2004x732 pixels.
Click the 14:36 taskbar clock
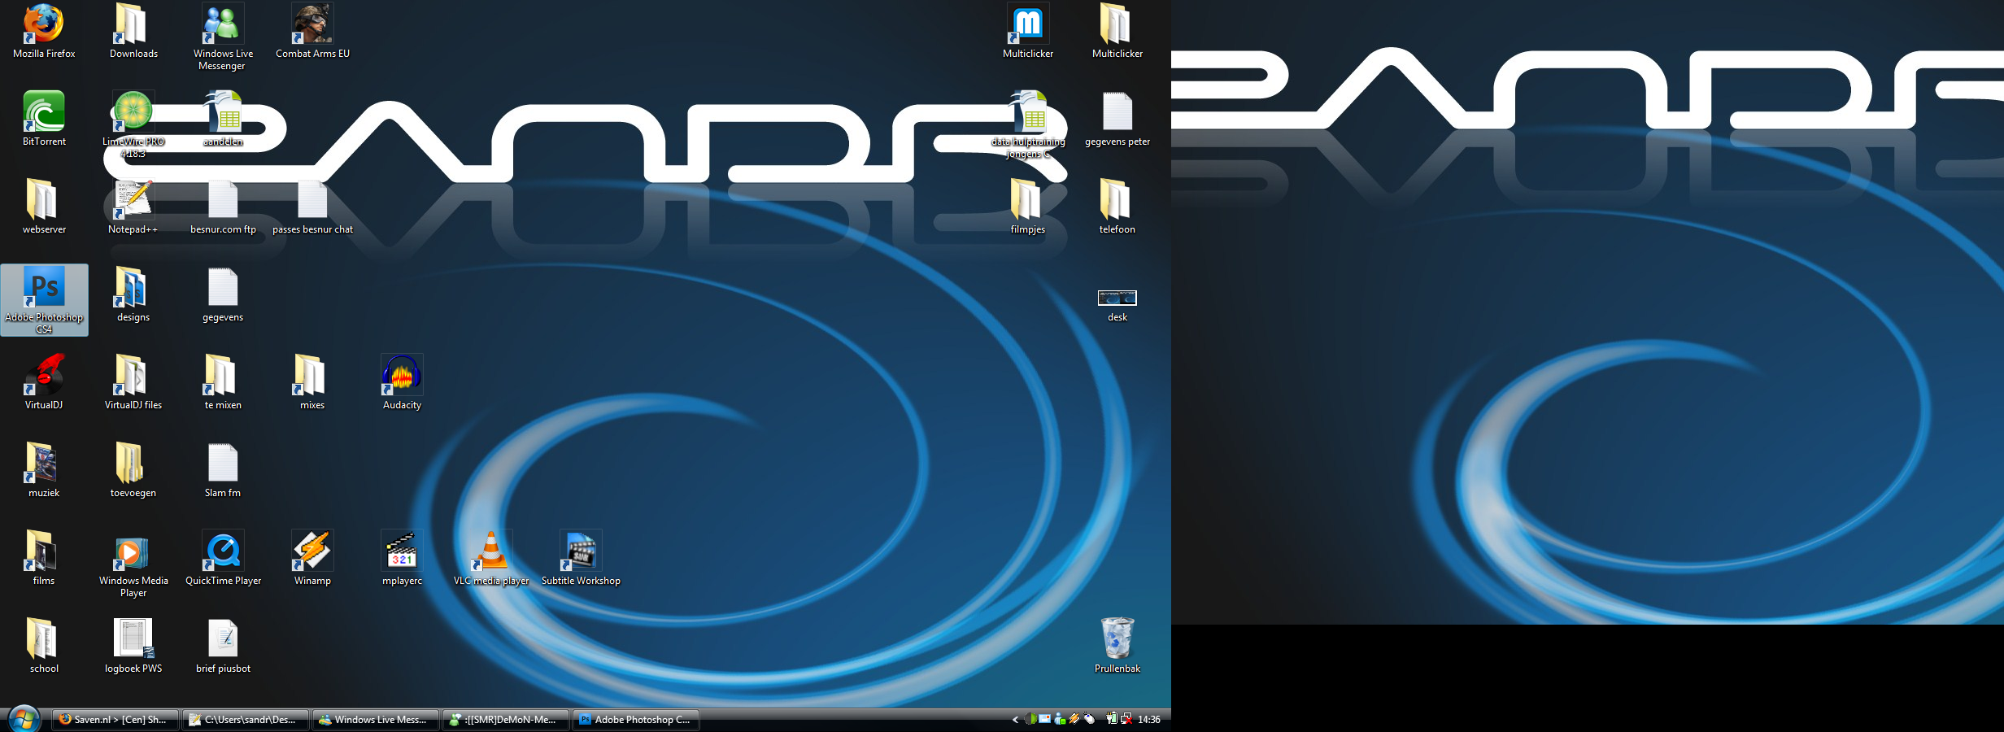pyautogui.click(x=1148, y=720)
